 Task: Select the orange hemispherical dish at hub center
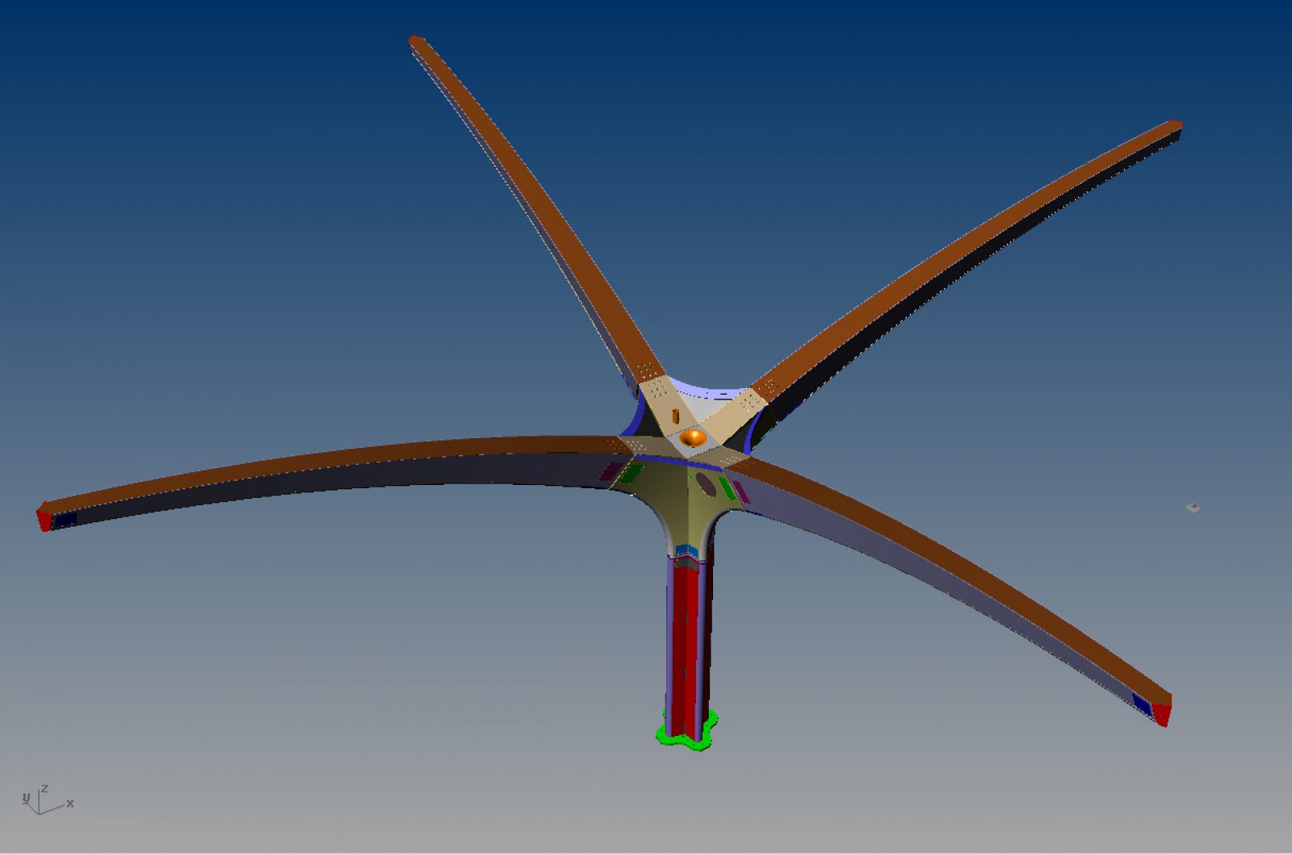692,438
